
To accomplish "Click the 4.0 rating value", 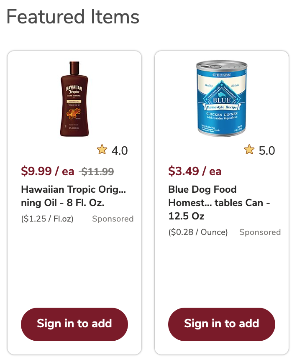I will (x=120, y=150).
